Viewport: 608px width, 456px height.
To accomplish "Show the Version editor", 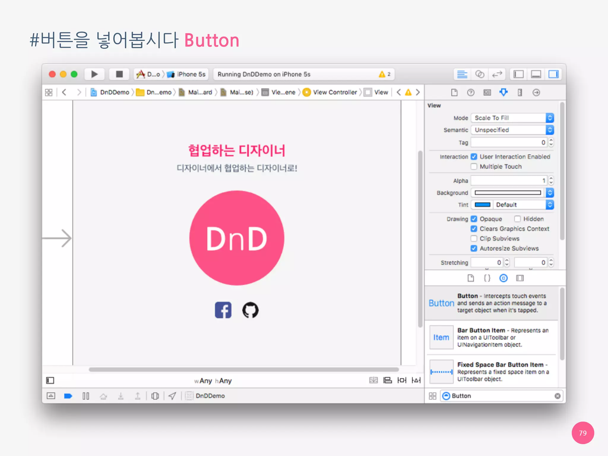I will pos(497,74).
